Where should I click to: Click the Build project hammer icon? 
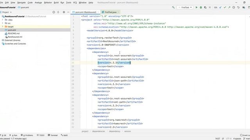coord(173,7)
